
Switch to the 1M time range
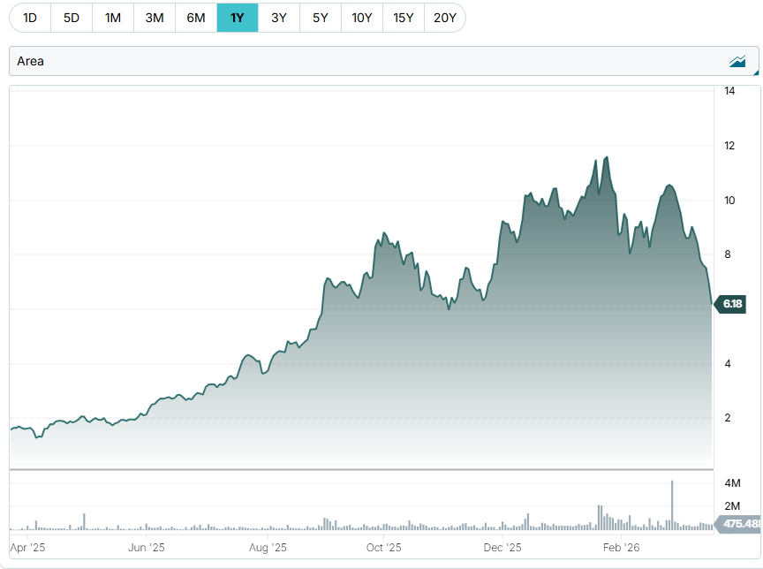[x=113, y=18]
